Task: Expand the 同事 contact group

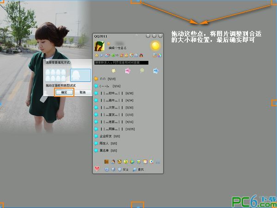Action: coord(110,129)
